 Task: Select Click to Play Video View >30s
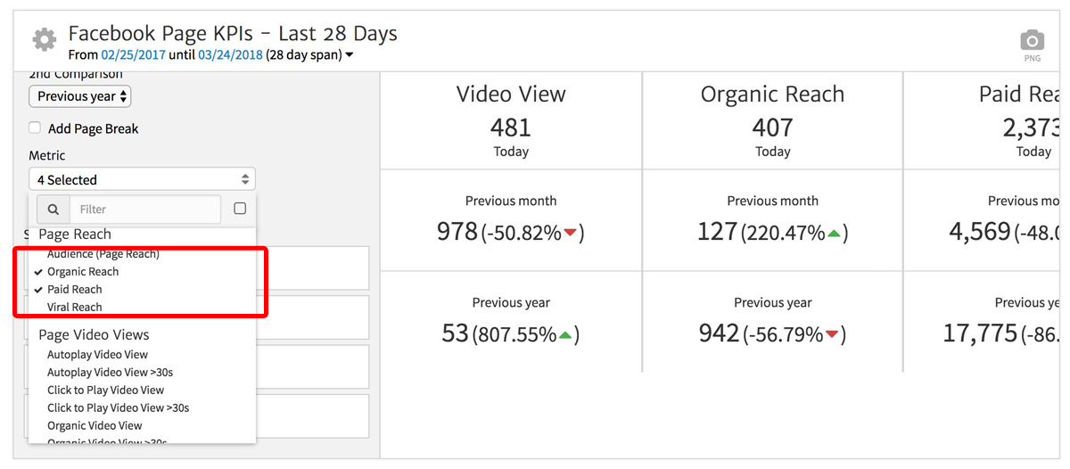pyautogui.click(x=118, y=408)
